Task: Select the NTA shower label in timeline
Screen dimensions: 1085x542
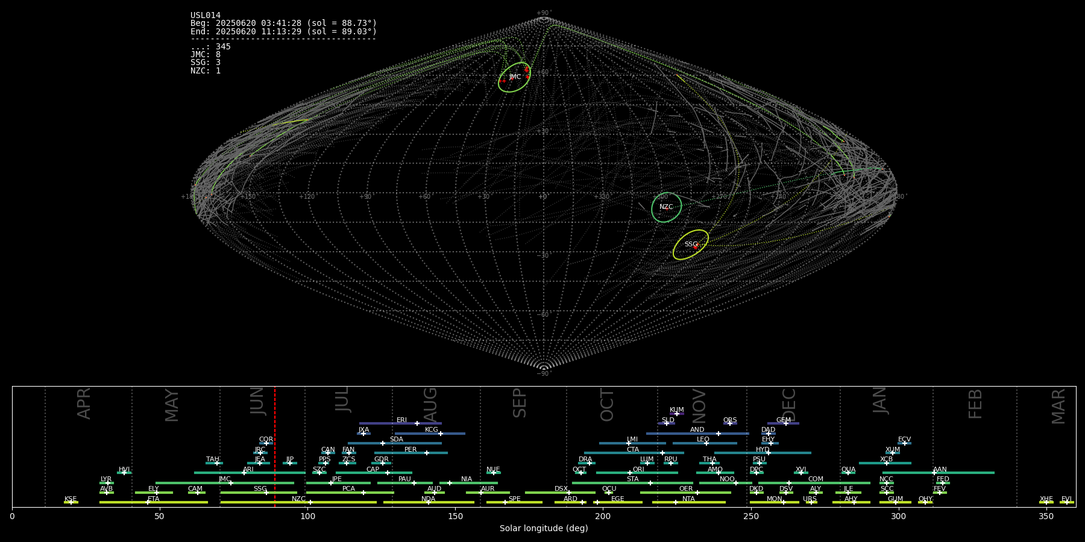Action: click(x=688, y=499)
